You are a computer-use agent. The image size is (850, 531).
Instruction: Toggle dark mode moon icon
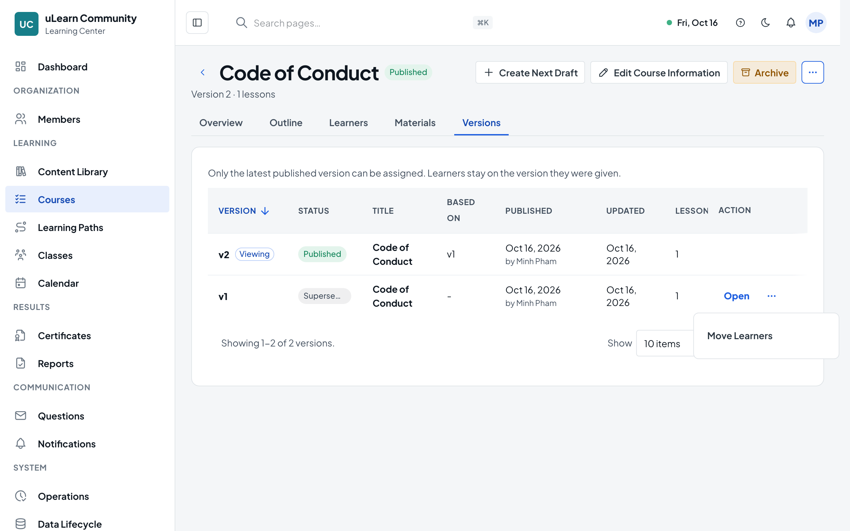[x=765, y=23]
